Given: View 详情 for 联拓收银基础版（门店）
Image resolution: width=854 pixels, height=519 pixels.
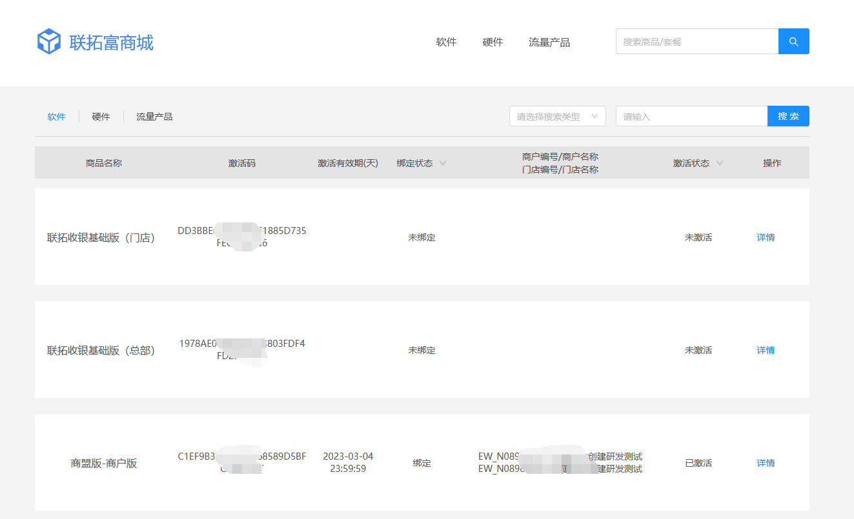Looking at the screenshot, I should tap(766, 237).
